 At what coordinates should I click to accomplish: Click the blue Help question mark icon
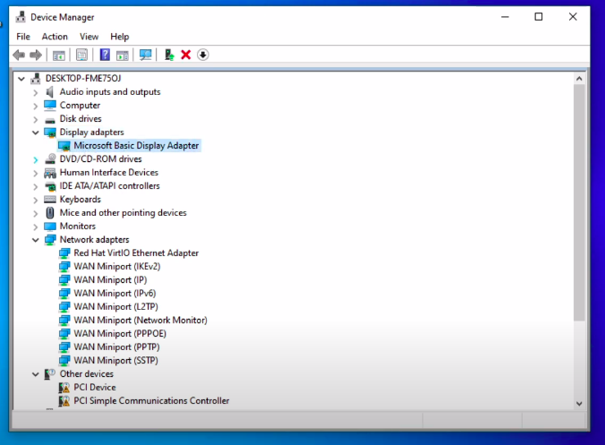pos(105,55)
